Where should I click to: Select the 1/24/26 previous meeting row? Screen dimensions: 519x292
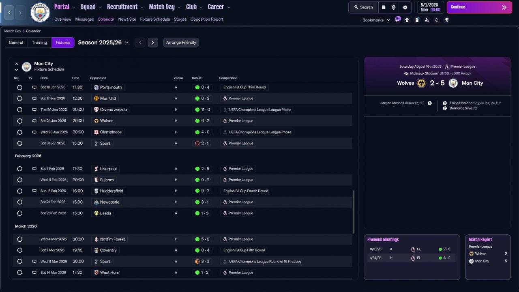click(x=412, y=258)
